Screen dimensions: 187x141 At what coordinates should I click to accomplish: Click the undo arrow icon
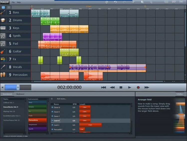(115, 2)
